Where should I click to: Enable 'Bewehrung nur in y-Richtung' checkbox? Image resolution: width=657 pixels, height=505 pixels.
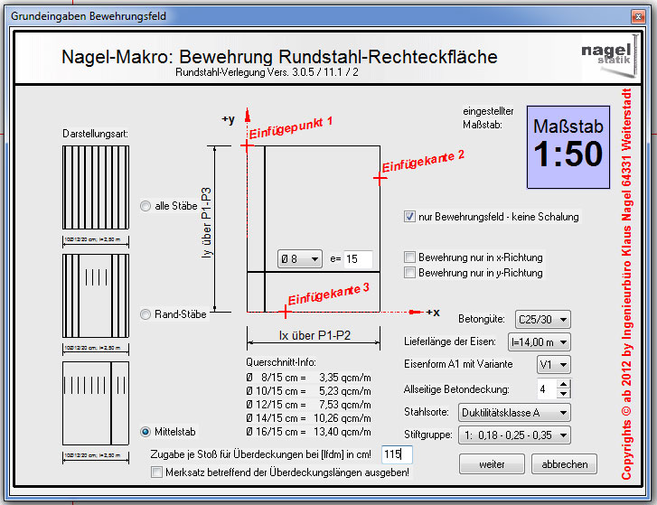410,272
